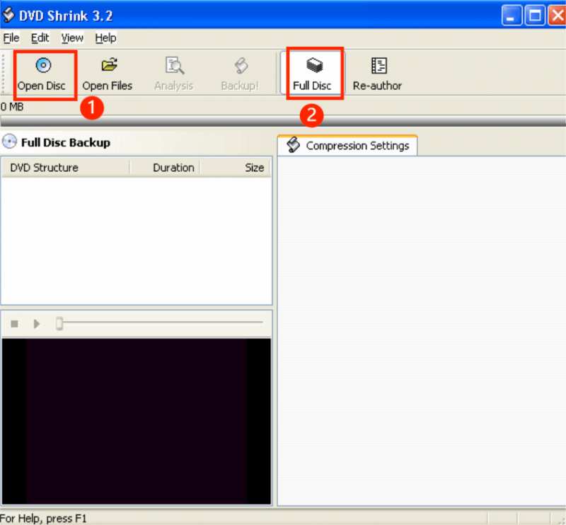Maximize the DVD Shrink window
Image resolution: width=566 pixels, height=525 pixels.
pyautogui.click(x=535, y=16)
